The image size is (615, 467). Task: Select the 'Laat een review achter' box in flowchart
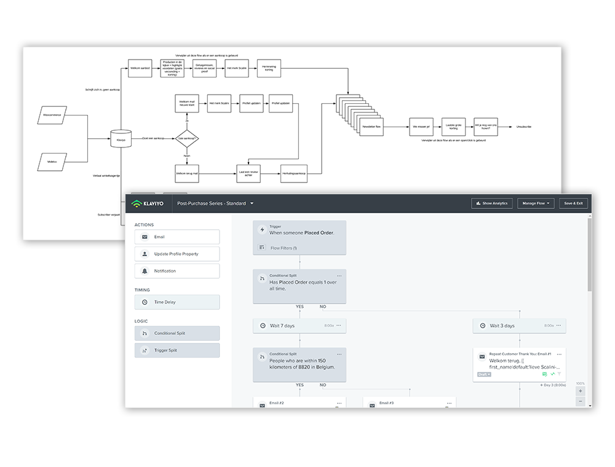[x=248, y=173]
